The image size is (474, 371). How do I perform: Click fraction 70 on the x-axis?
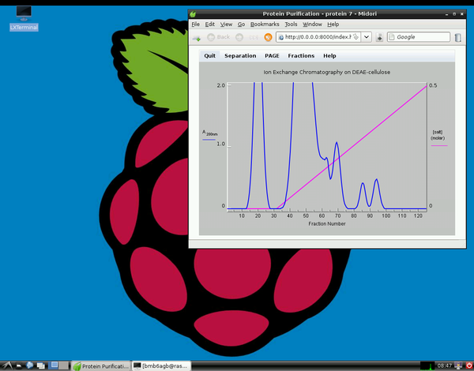click(337, 216)
